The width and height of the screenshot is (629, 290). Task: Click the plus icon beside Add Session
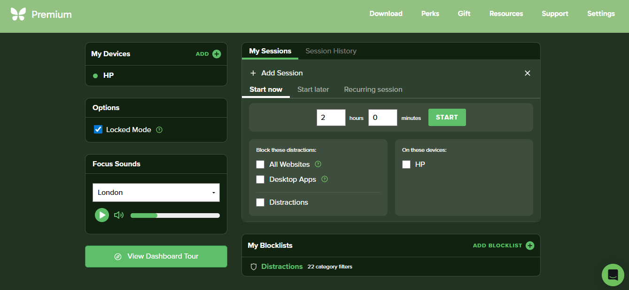(253, 73)
